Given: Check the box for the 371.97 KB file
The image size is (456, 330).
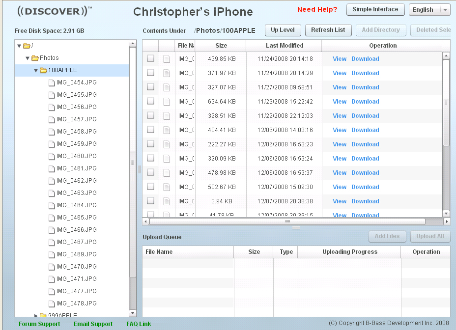Looking at the screenshot, I should click(150, 73).
